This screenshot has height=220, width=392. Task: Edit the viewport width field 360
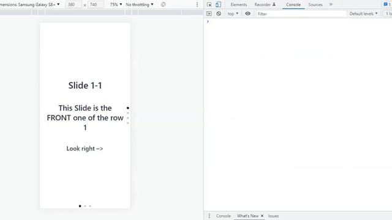pos(73,4)
